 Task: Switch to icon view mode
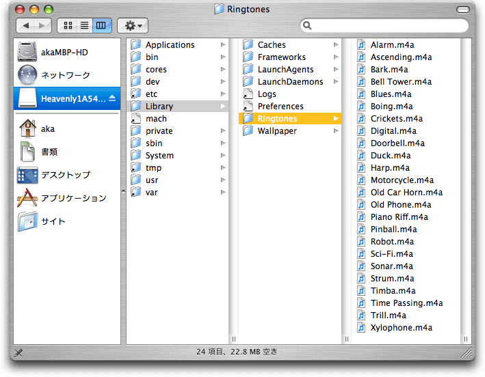click(x=68, y=25)
